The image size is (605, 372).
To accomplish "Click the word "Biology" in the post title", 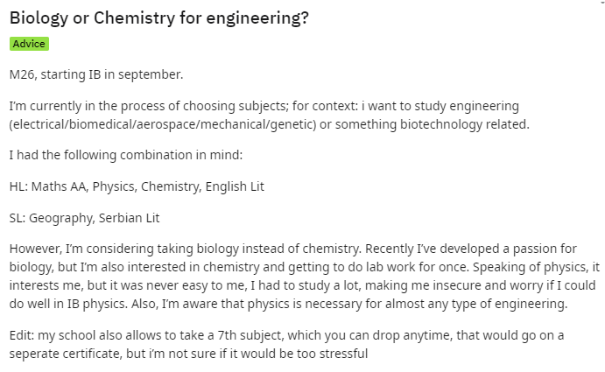I will click(x=39, y=18).
